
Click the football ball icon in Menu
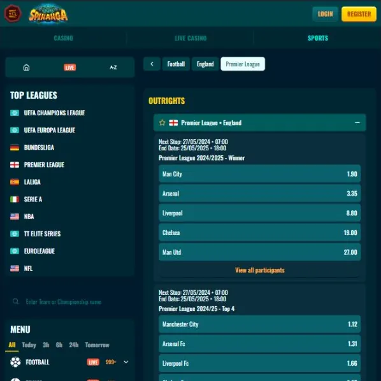15,362
